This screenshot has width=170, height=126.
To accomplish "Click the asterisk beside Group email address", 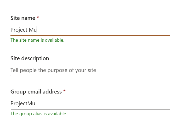I will pos(65,91).
